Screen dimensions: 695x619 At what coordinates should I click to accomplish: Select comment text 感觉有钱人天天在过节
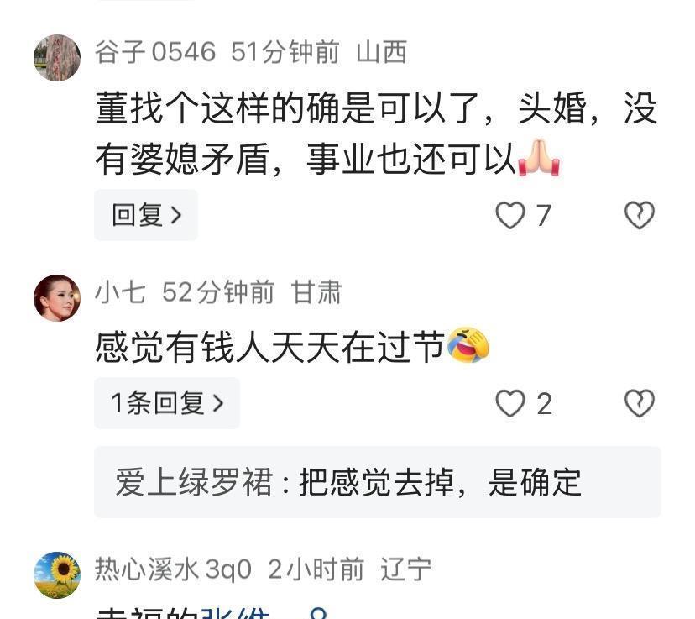pyautogui.click(x=269, y=346)
